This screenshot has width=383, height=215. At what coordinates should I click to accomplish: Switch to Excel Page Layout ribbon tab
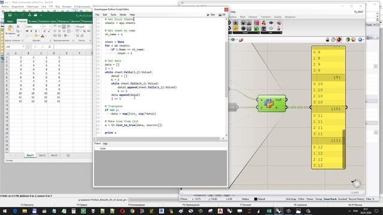pos(48,21)
